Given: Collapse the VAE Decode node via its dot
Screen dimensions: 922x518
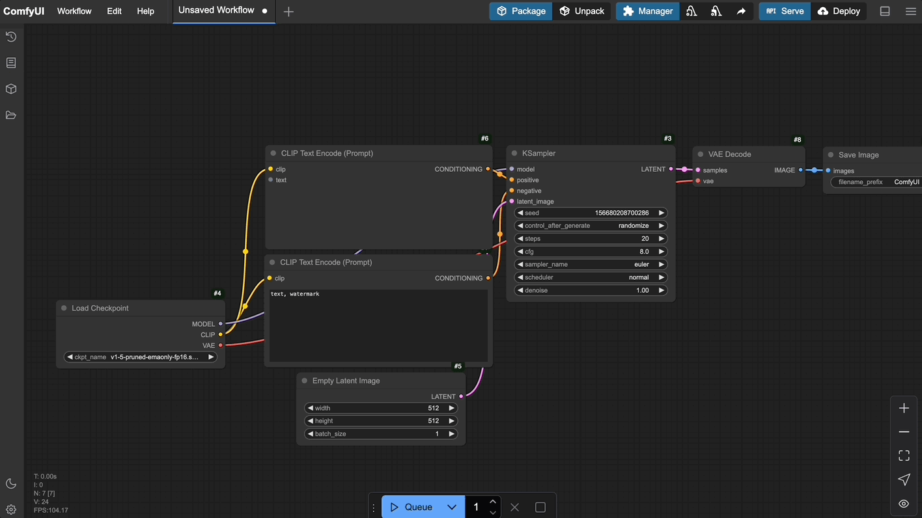Looking at the screenshot, I should (x=701, y=154).
